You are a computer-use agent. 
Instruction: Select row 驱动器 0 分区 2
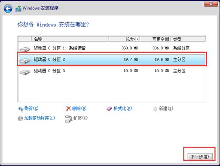click(112, 59)
